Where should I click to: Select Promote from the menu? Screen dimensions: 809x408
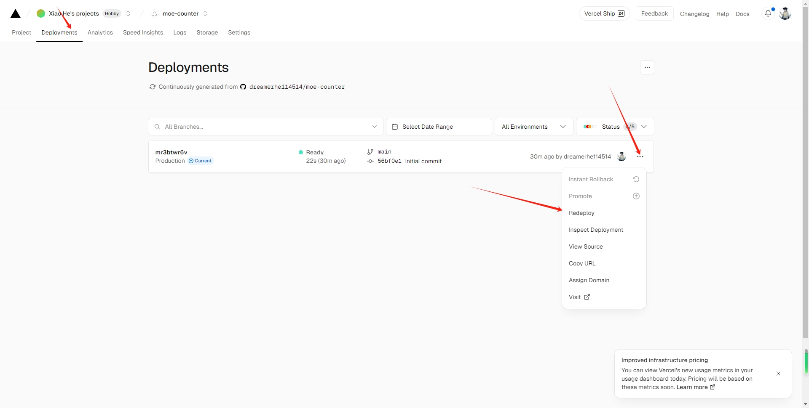tap(604, 196)
